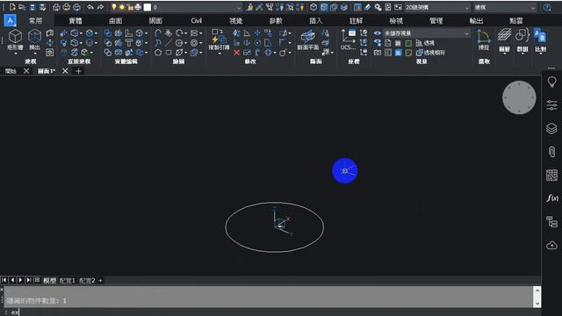Click the 透視相符 button
This screenshot has width=562, height=316.
coord(430,53)
